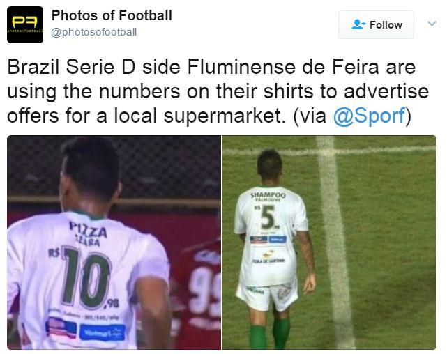
Task: Open the @Sporf mention link
Action: tap(370, 116)
